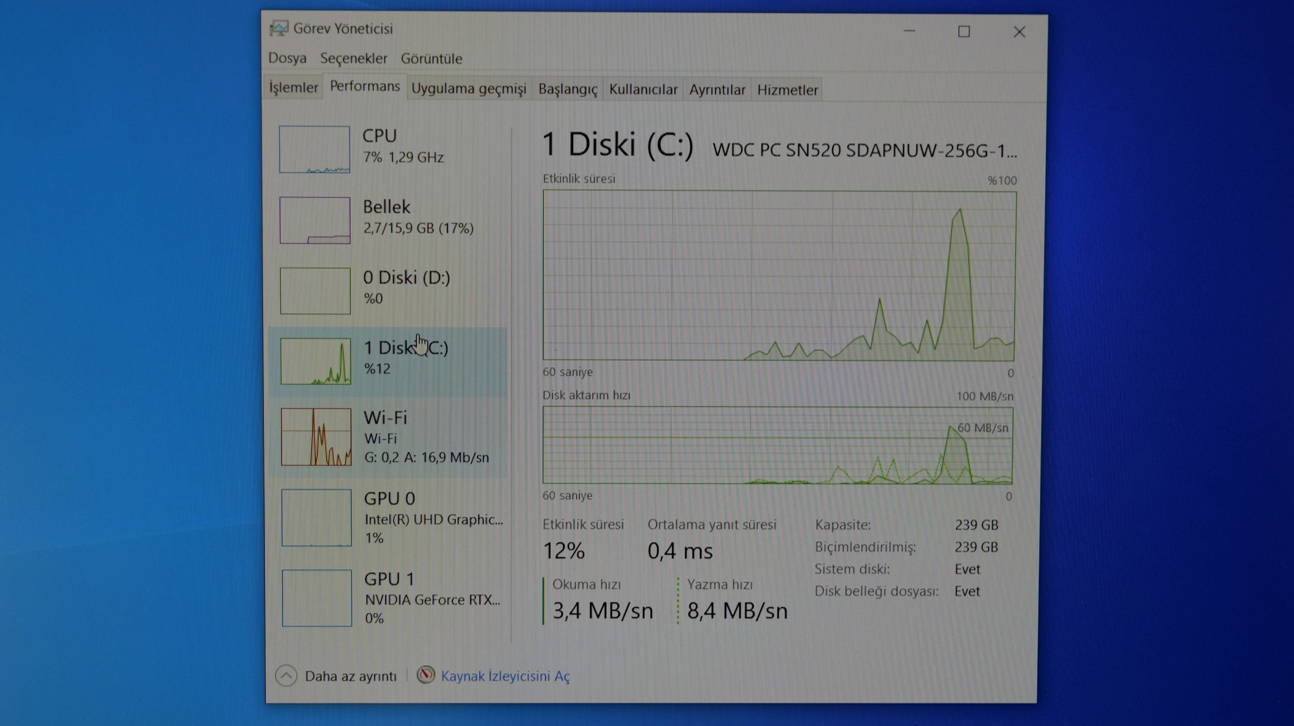Click the Task Manager title bar icon
The image size is (1294, 726).
[x=279, y=28]
